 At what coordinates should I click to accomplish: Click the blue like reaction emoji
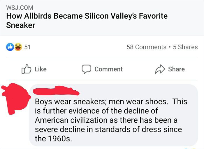[x=10, y=47]
